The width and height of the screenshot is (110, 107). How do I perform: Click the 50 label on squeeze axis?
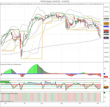tap(105, 68)
